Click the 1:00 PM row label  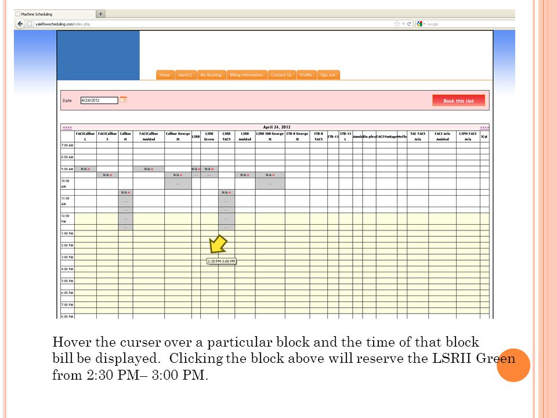[x=67, y=233]
